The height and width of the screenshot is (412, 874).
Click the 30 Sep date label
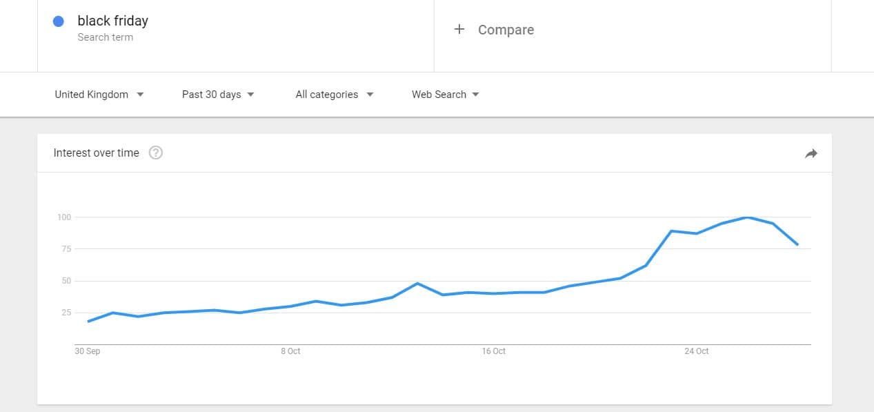click(x=88, y=351)
